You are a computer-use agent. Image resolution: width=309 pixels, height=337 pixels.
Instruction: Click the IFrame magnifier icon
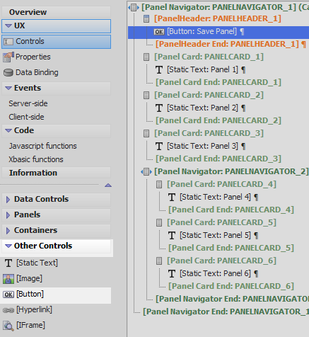click(x=8, y=326)
